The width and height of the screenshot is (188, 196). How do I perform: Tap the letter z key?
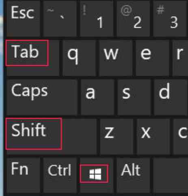(117, 136)
